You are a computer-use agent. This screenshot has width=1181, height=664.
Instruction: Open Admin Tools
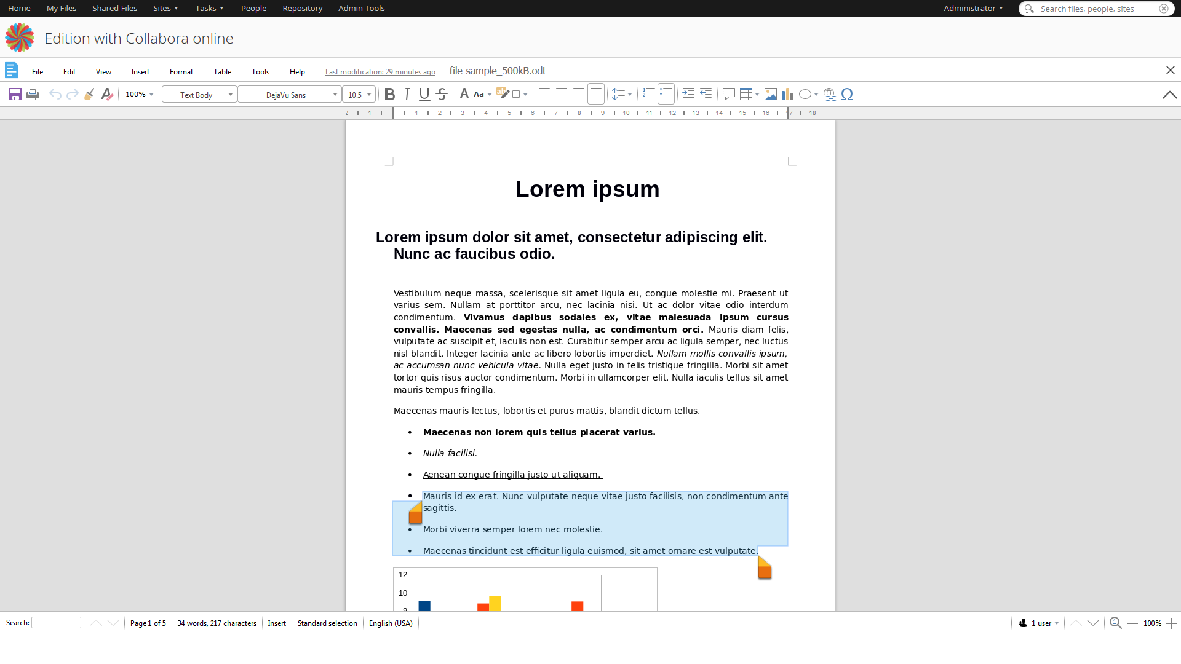coord(362,8)
